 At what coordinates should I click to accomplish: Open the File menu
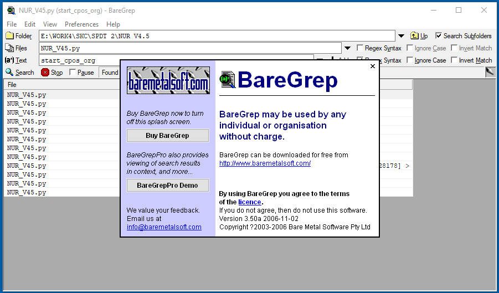[12, 24]
